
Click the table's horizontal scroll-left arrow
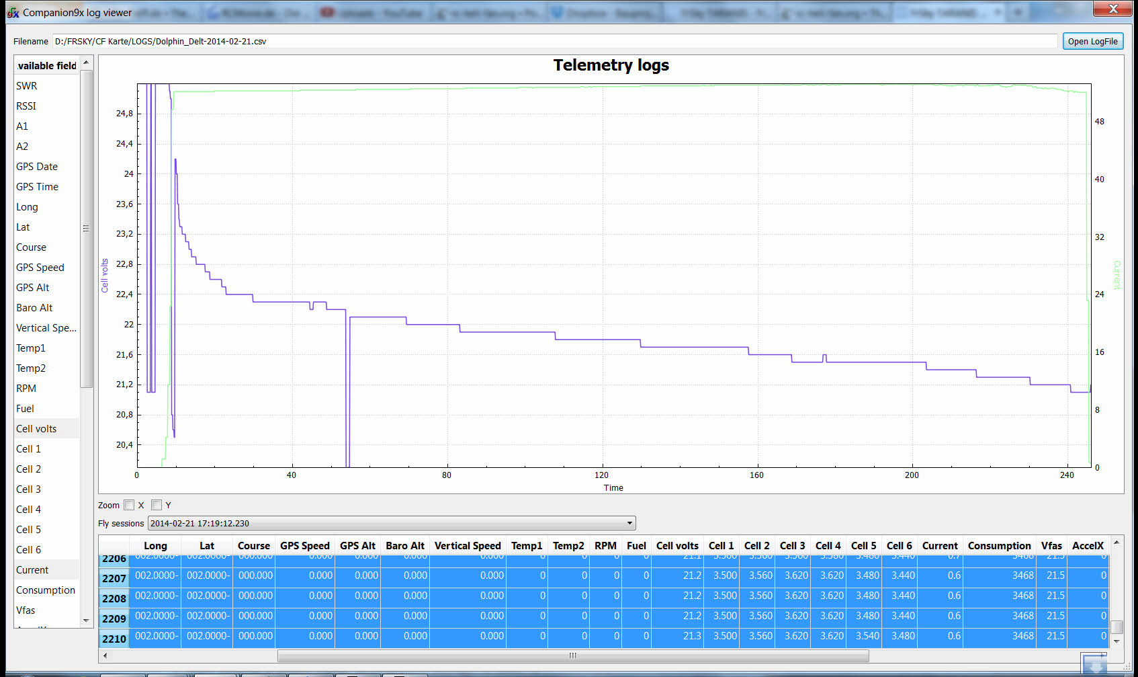click(105, 655)
